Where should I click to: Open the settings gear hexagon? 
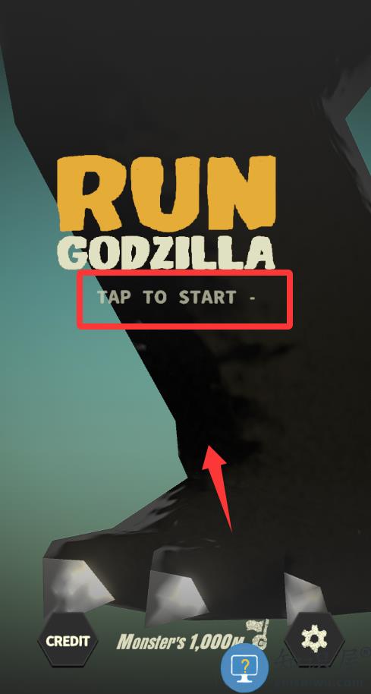314,639
